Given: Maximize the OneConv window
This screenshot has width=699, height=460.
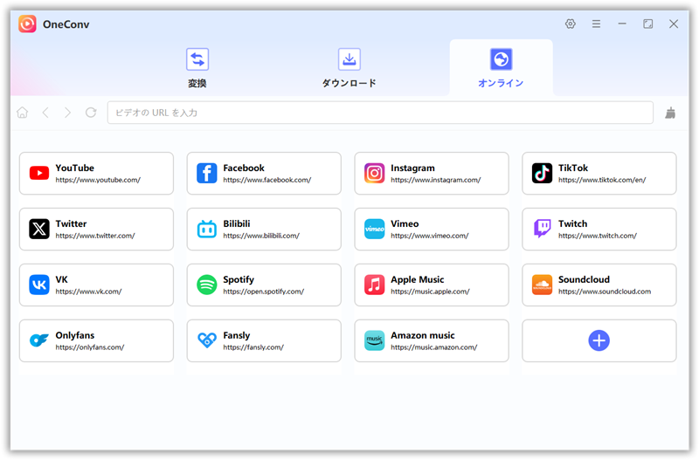Looking at the screenshot, I should [x=647, y=24].
